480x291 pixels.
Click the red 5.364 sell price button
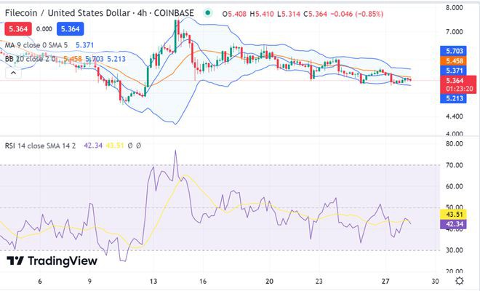pyautogui.click(x=17, y=28)
